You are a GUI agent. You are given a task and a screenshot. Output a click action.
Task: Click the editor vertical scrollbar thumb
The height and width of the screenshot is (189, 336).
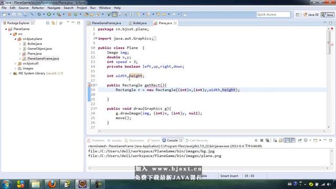[329, 43]
